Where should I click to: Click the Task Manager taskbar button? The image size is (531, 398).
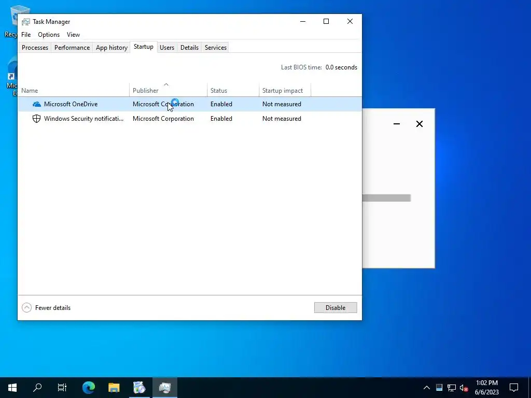[x=164, y=388]
